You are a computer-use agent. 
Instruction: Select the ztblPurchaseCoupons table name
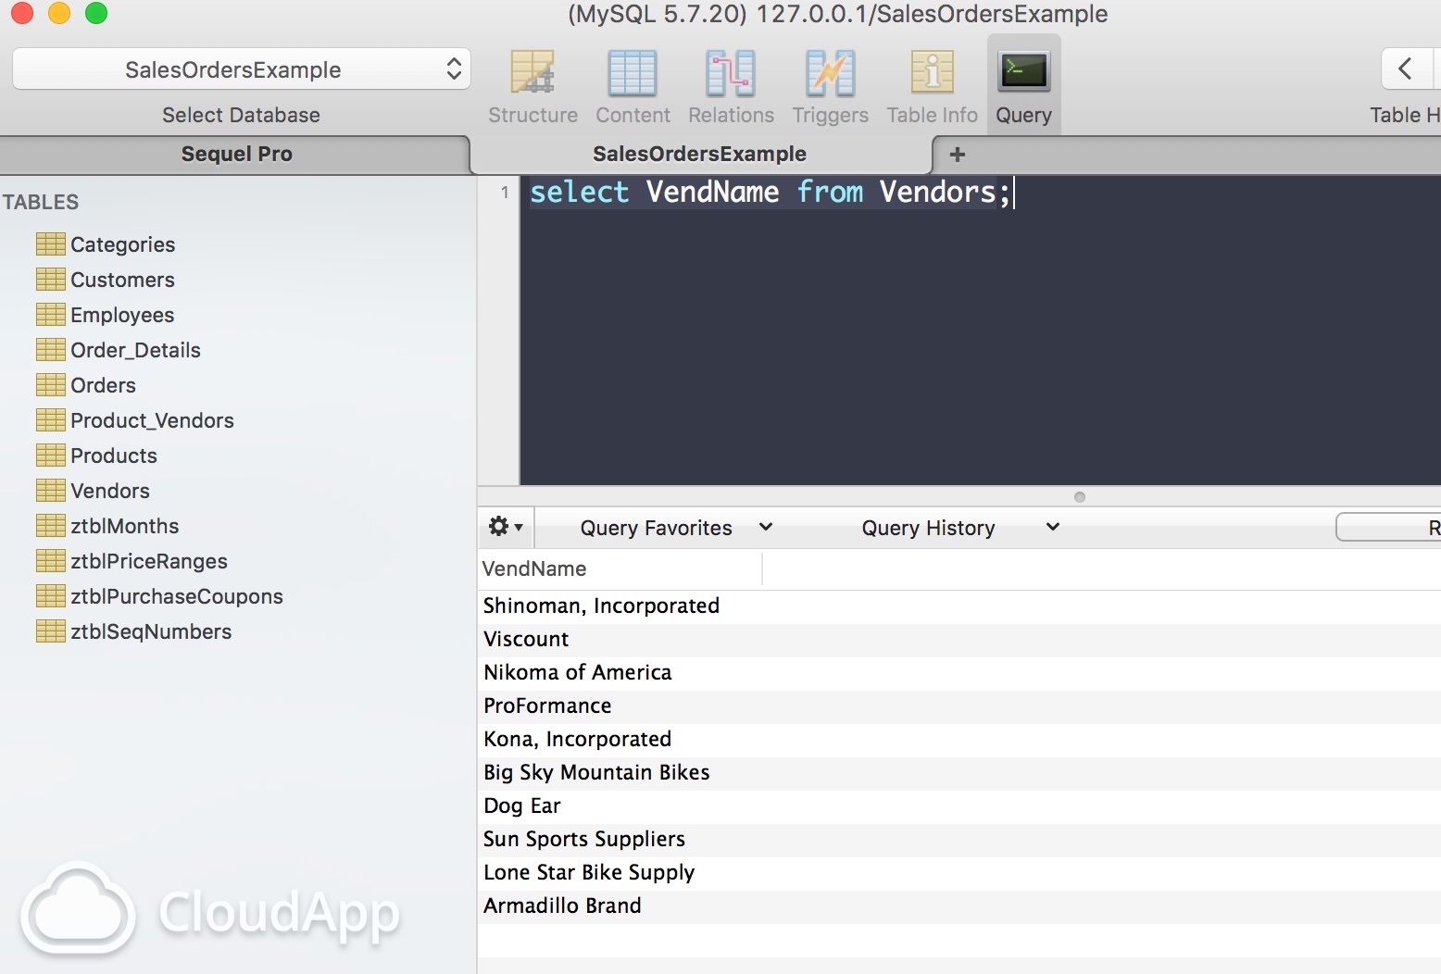(x=177, y=596)
